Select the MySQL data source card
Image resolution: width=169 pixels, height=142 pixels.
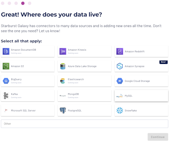[x=141, y=96]
